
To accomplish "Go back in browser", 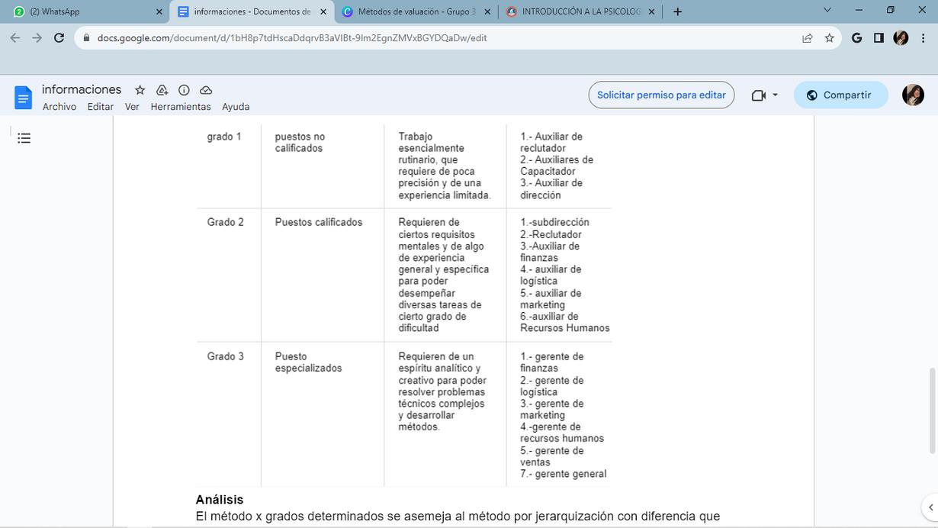I will (15, 37).
